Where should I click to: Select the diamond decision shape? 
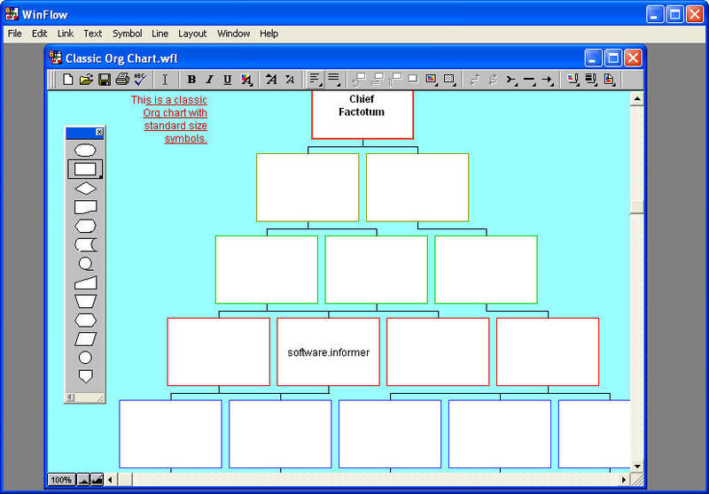85,189
